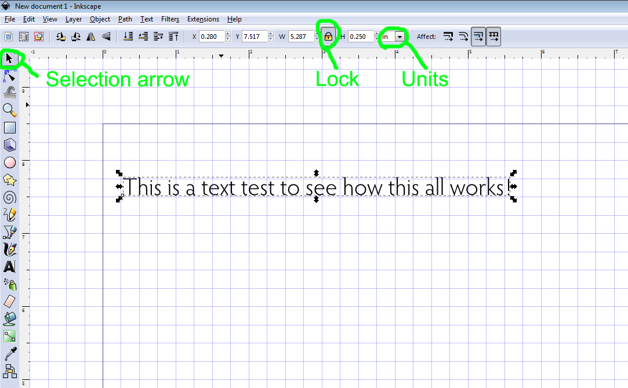Raise the selection to top

click(x=173, y=36)
